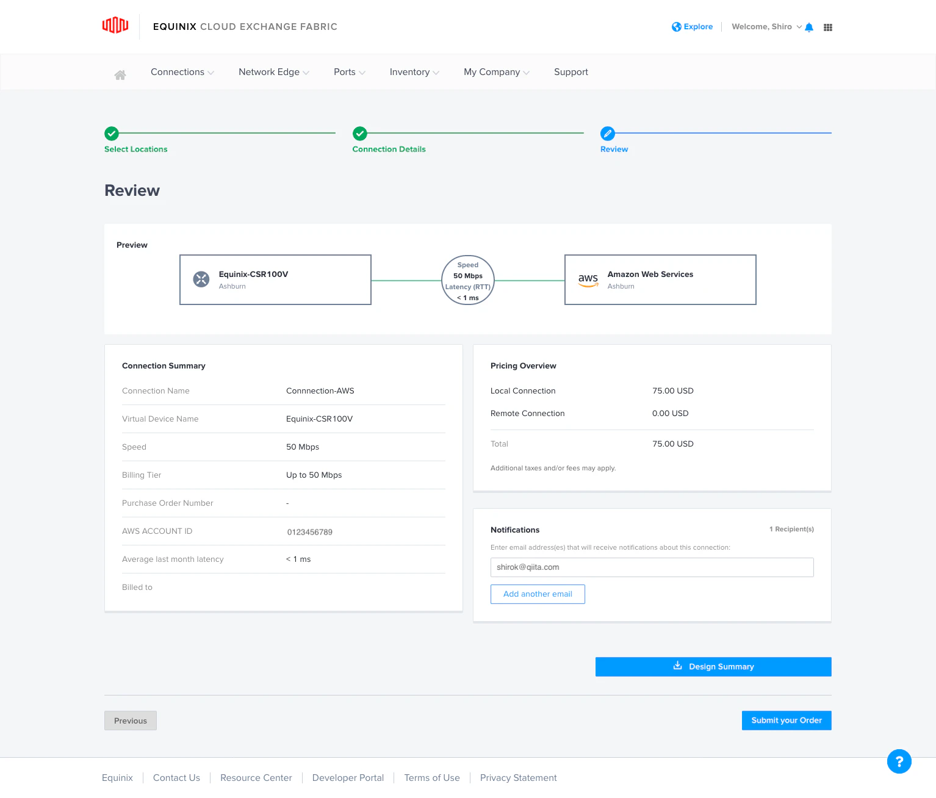
Task: Click the notification email input field
Action: [x=652, y=567]
